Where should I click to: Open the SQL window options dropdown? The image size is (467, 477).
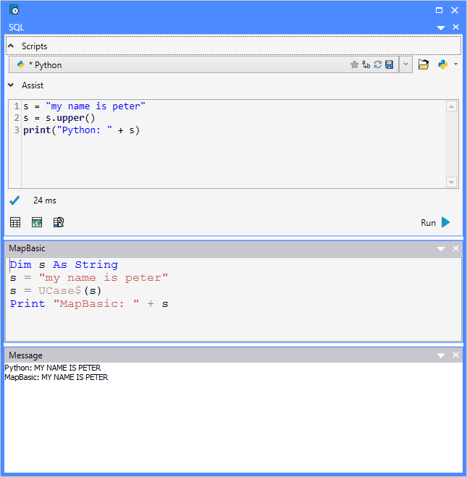440,28
